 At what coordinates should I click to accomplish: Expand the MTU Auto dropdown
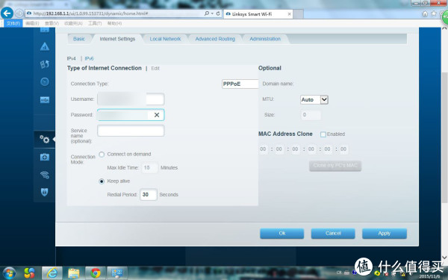pos(314,100)
